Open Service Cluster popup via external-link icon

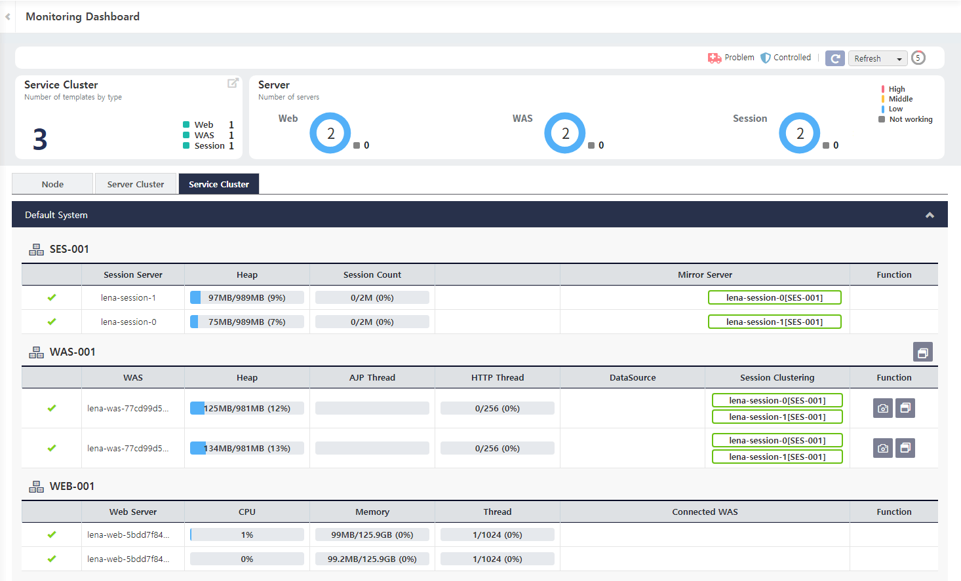click(233, 83)
